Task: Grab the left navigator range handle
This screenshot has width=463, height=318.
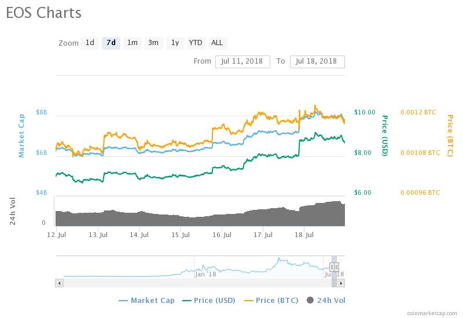Action: point(332,267)
